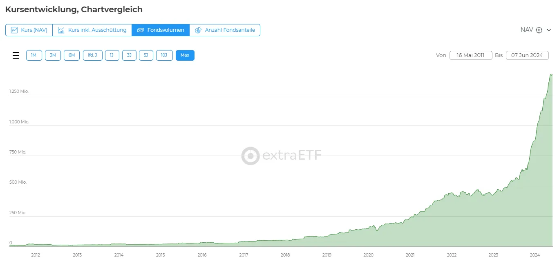Click the money icon in Fondsvolumen tab
The image size is (557, 259).
coord(141,30)
